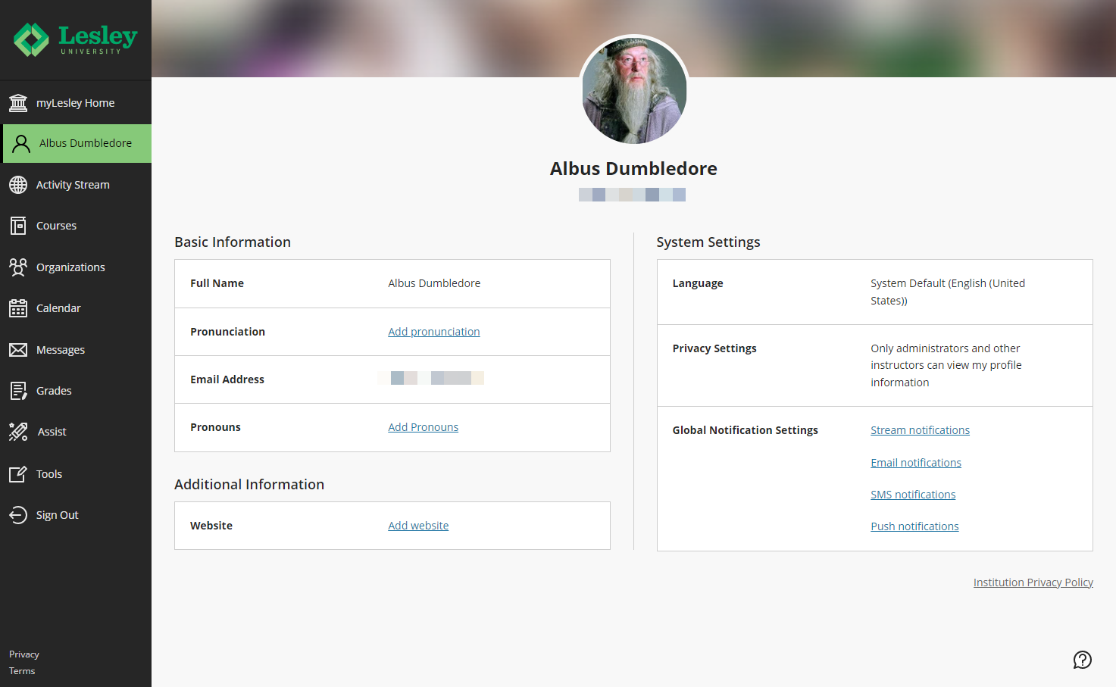Click the Add pronunciation link
Image resolution: width=1116 pixels, height=687 pixels.
434,332
